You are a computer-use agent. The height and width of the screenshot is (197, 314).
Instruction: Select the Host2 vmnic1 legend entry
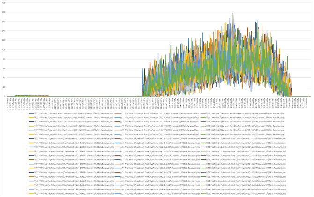click(71, 117)
